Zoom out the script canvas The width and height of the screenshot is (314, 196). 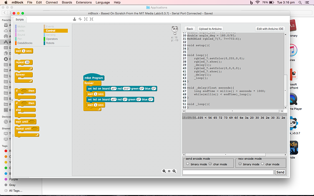coord(164,171)
